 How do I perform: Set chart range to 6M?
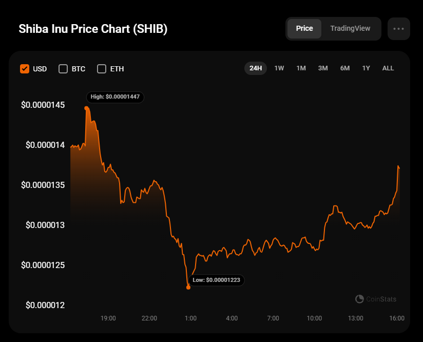pyautogui.click(x=345, y=68)
